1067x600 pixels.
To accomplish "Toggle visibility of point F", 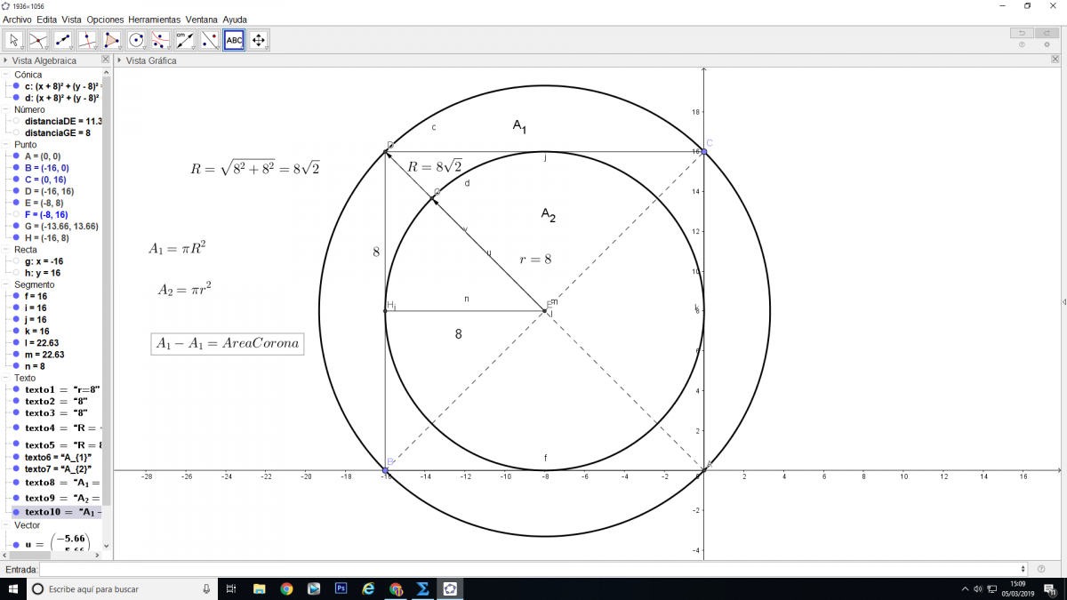I will click(16, 214).
